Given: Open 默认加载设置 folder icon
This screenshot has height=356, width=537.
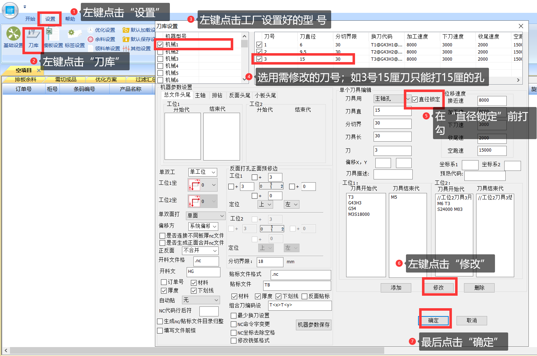Looking at the screenshot, I should (x=126, y=30).
